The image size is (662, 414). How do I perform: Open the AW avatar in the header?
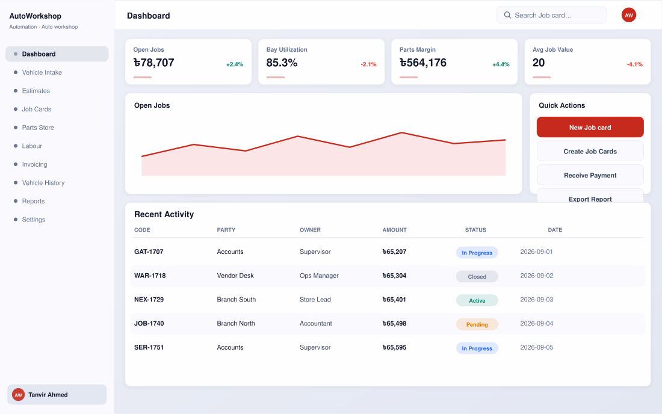(x=629, y=15)
